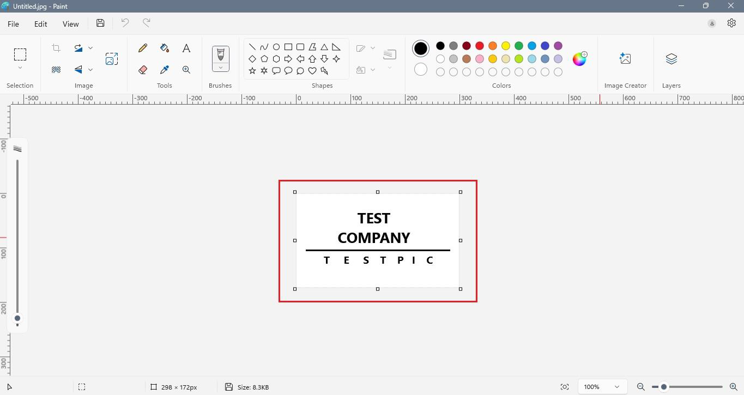Open the View menu
Screen dimensions: 744x395
point(70,24)
